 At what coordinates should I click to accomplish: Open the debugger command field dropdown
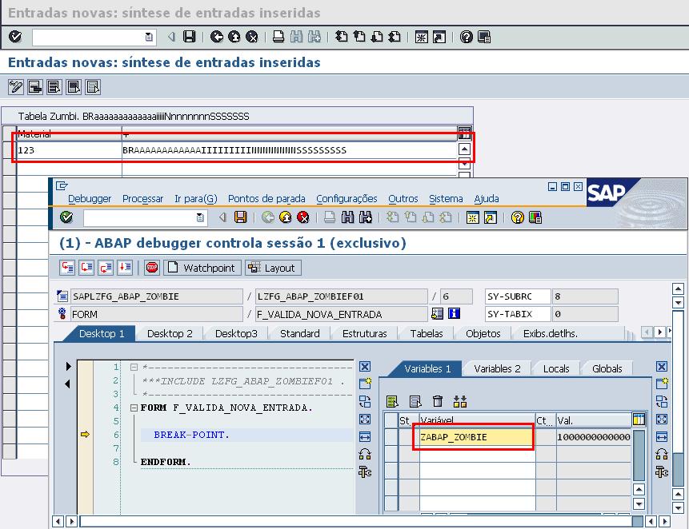pyautogui.click(x=200, y=217)
